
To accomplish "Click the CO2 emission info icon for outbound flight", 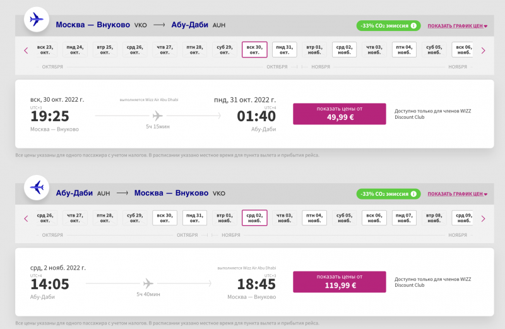I will [x=414, y=26].
